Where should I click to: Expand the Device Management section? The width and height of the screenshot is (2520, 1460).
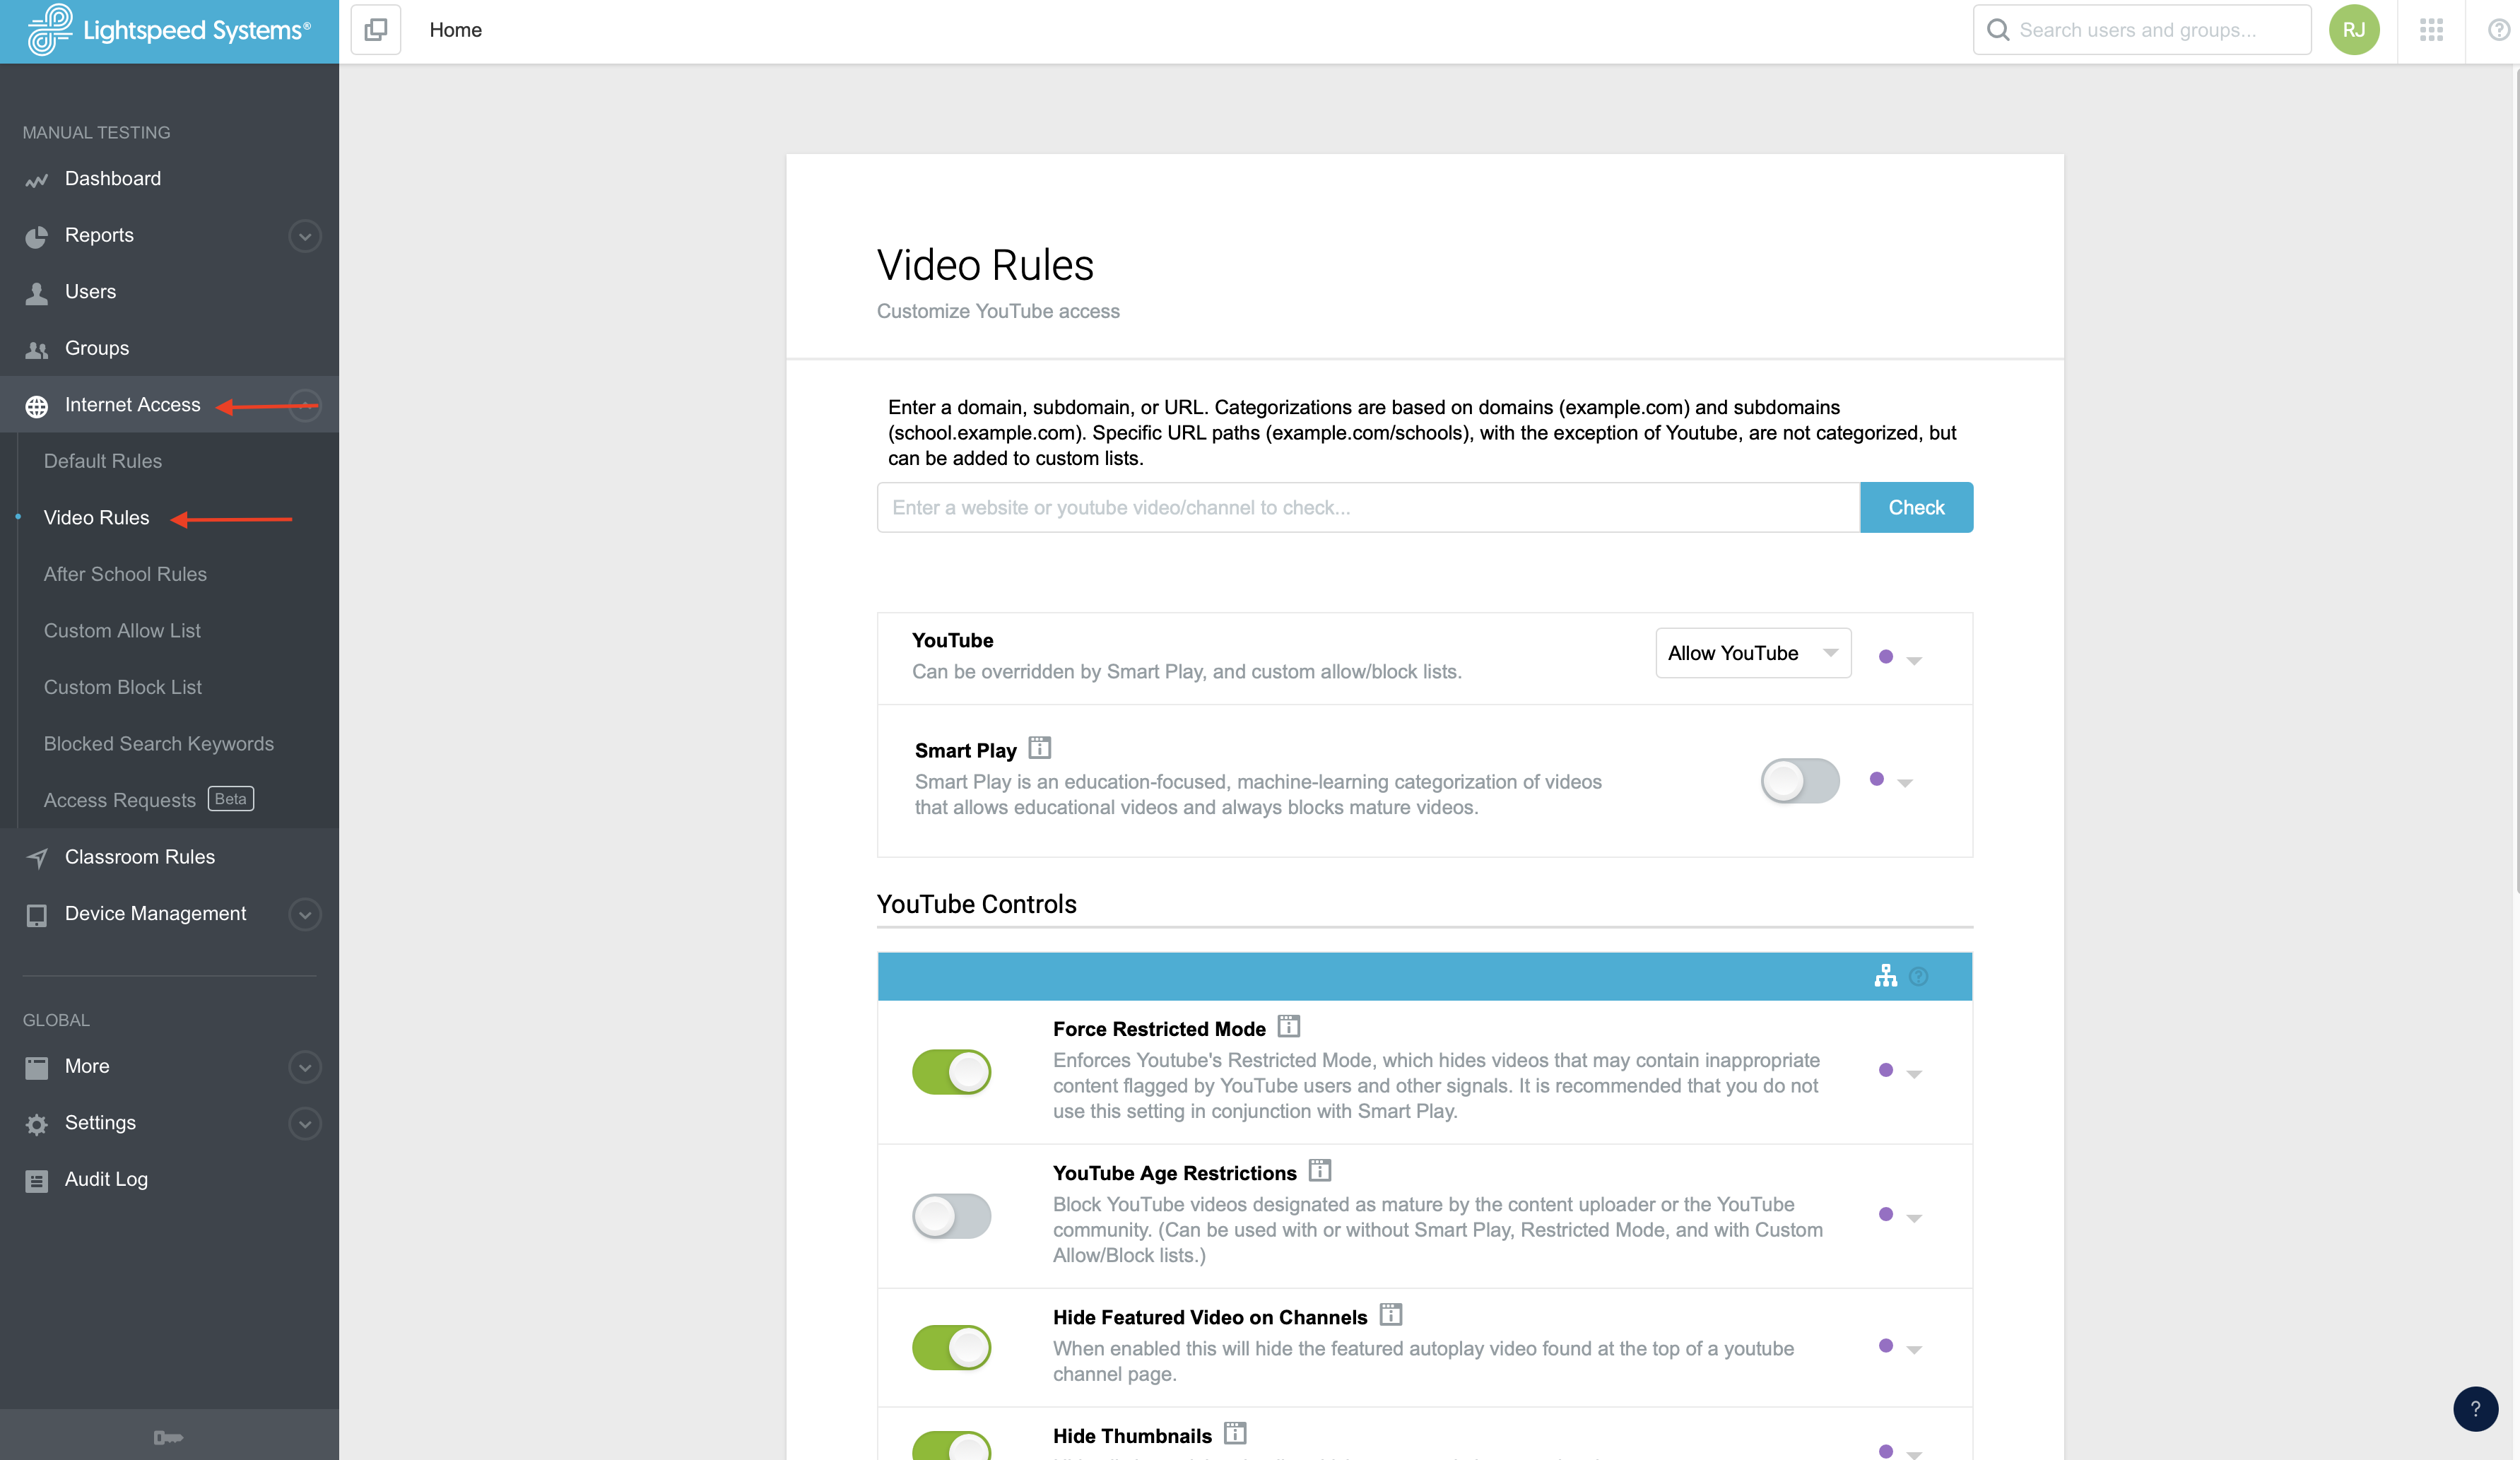[304, 914]
